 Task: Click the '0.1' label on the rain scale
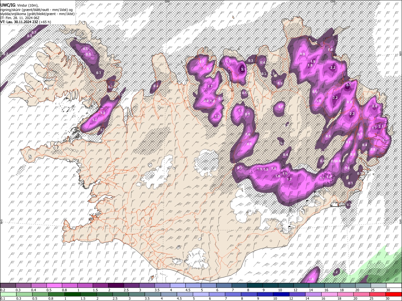pyautogui.click(x=3, y=298)
